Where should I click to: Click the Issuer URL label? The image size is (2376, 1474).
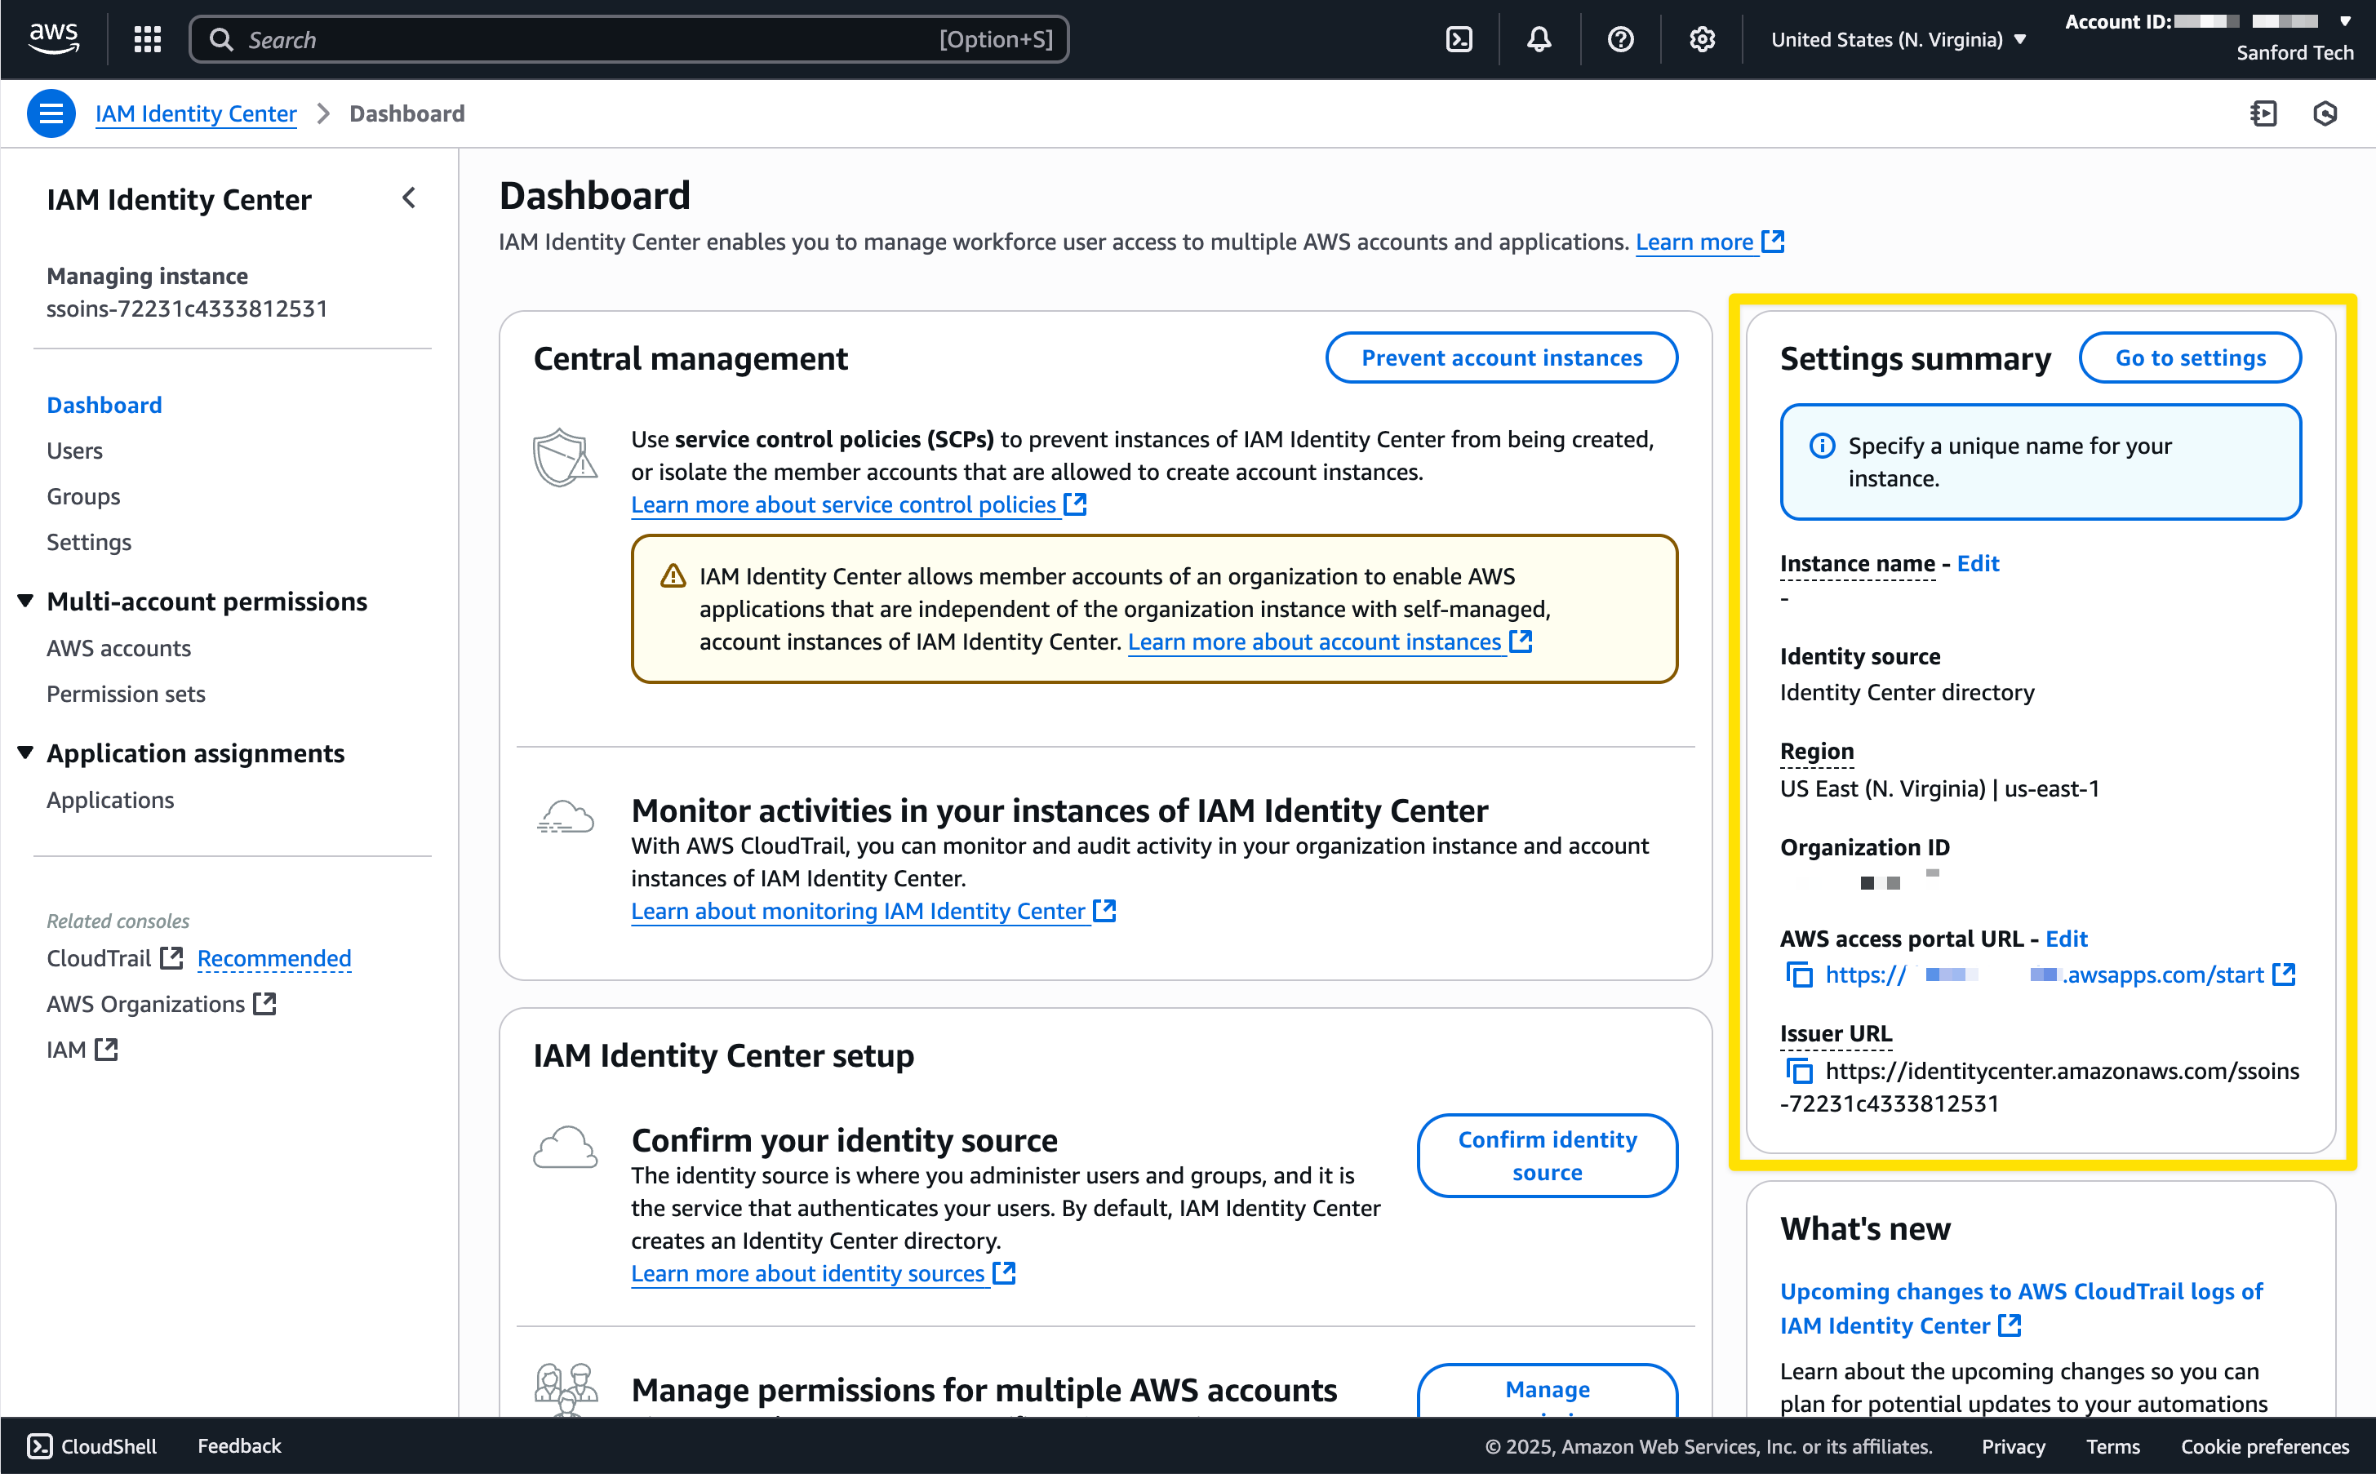1835,1033
